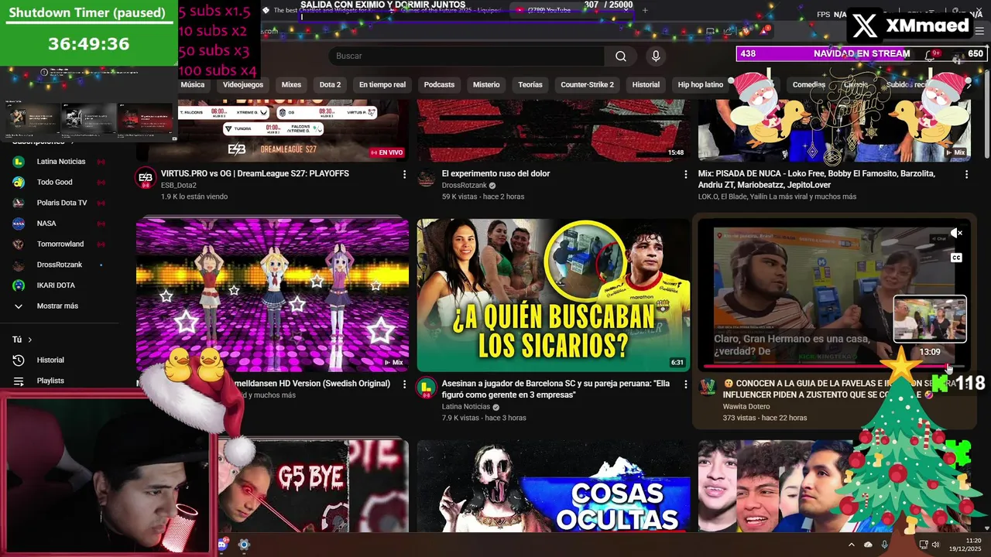Screen dimensions: 991x557
Task: Select the Dota 2 filter chip
Action: point(330,84)
